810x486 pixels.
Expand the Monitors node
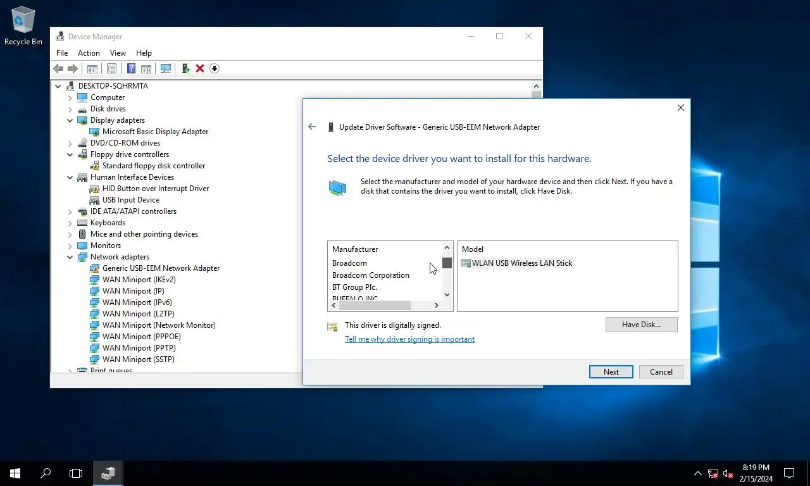(x=70, y=246)
